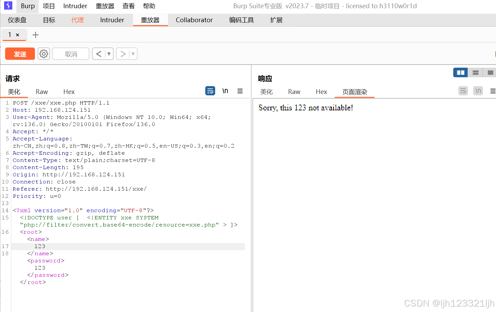Click the xml version declaration line
This screenshot has height=312, width=496.
[83, 211]
